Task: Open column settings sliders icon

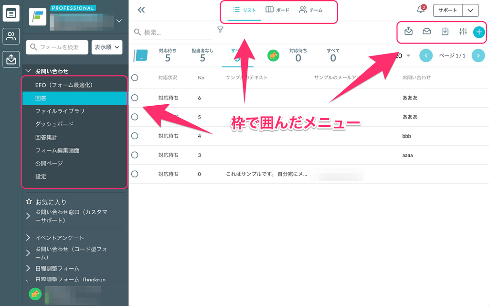Action: pos(463,31)
